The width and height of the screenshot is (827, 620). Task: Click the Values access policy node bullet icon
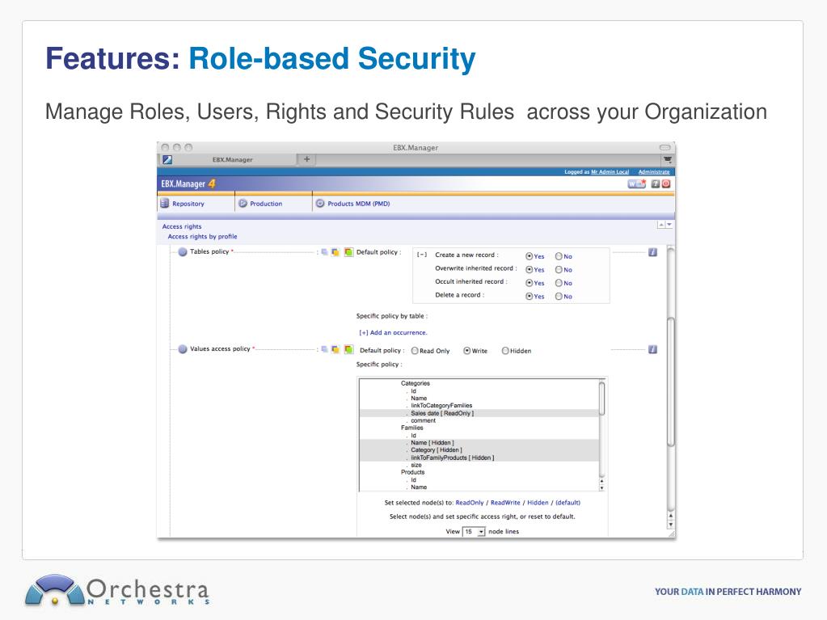pyautogui.click(x=183, y=349)
